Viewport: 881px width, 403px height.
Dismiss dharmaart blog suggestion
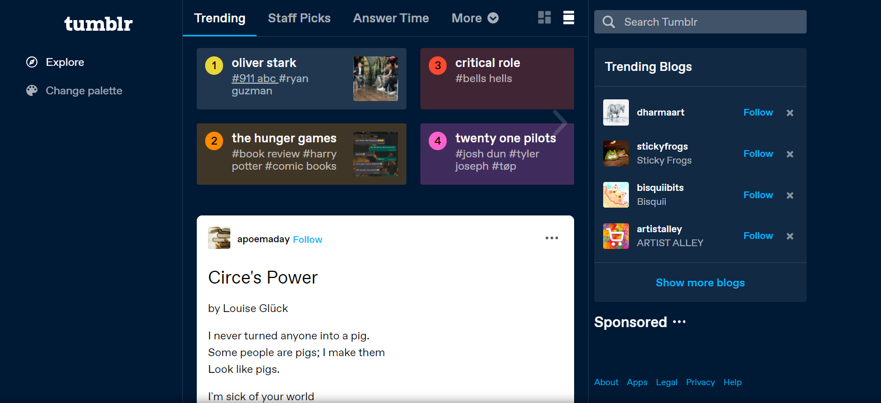point(790,113)
